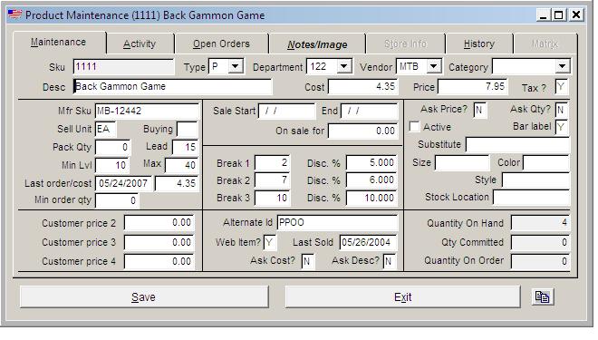Click the Alternate Id field PPOO
598x340 pixels.
pos(337,222)
